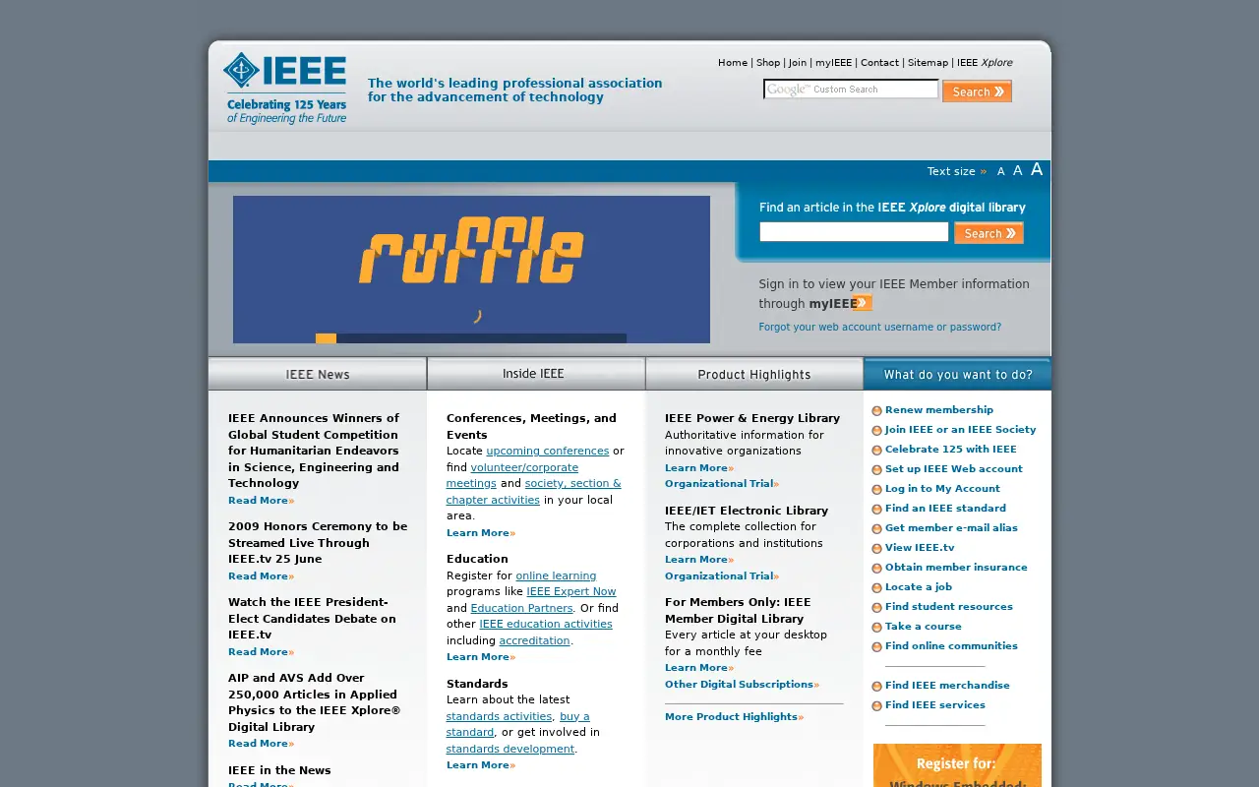Open Other Digital Subscriptions link
1259x787 pixels.
click(742, 685)
